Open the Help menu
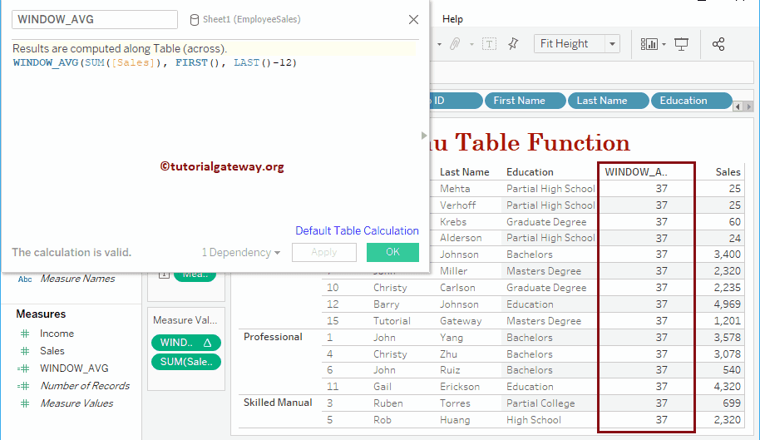Screen dimensions: 760x440 452,19
